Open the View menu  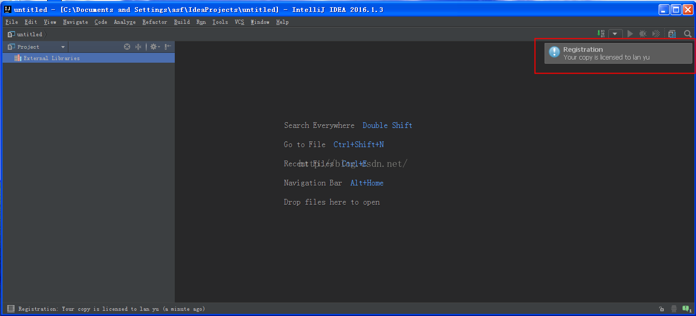pos(50,22)
